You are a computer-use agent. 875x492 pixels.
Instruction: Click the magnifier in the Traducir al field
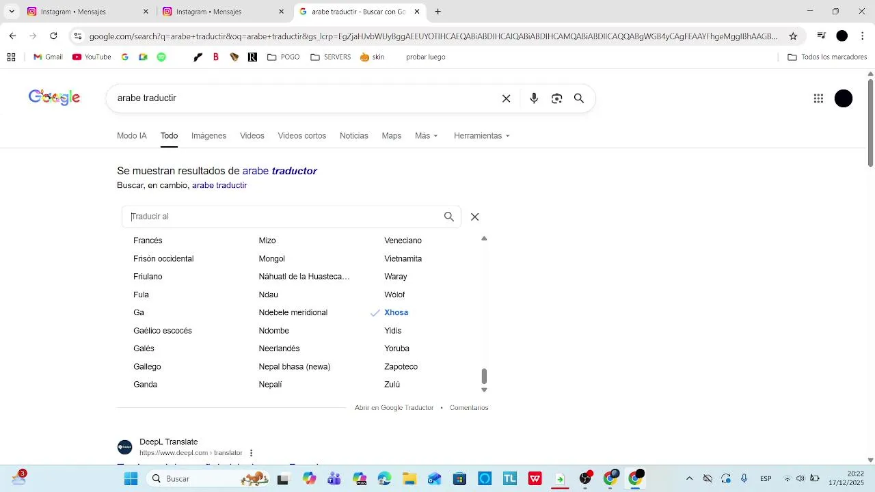pos(449,217)
